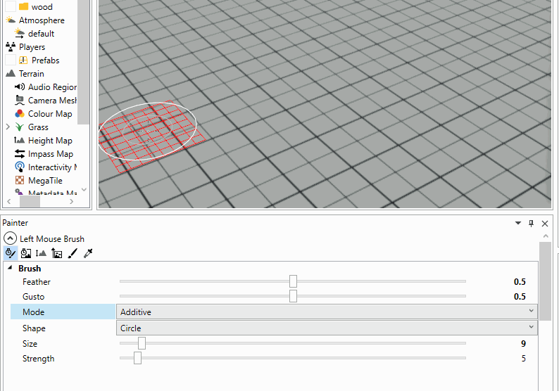This screenshot has width=559, height=391.
Task: Select the plain paintbrush tool icon
Action: click(x=73, y=253)
